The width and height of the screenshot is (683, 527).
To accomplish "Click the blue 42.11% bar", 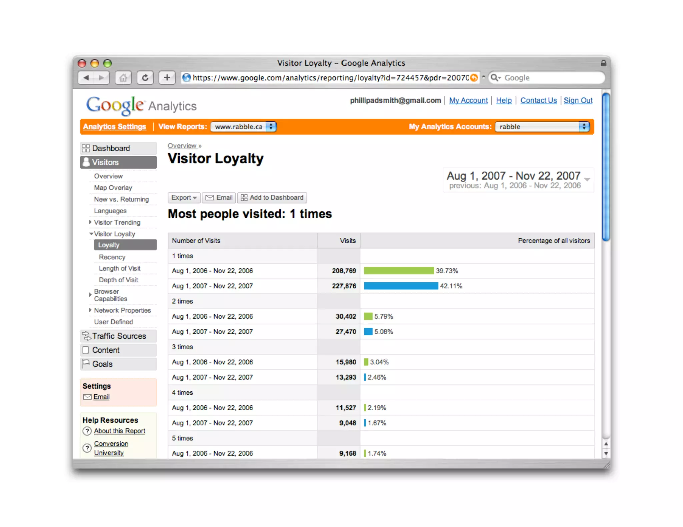I will (401, 286).
